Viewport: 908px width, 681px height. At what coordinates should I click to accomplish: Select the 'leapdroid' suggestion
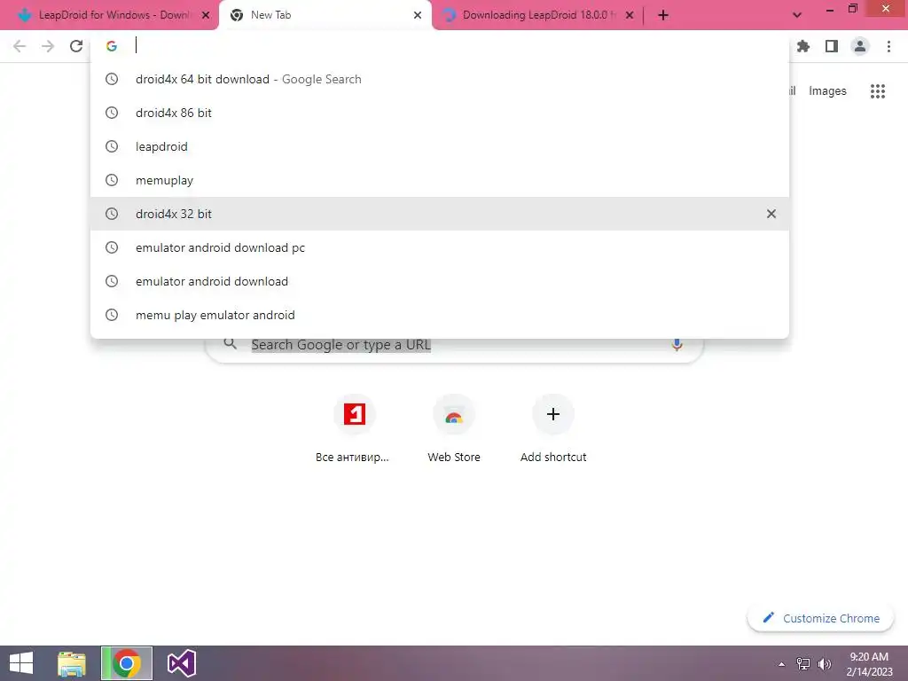pyautogui.click(x=440, y=146)
